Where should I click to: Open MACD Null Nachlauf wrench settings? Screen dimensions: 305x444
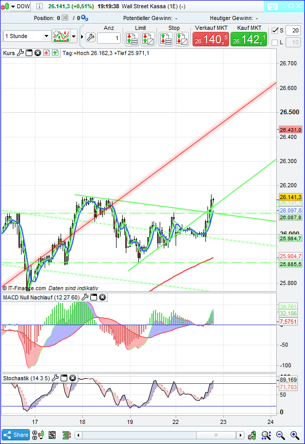click(85, 297)
